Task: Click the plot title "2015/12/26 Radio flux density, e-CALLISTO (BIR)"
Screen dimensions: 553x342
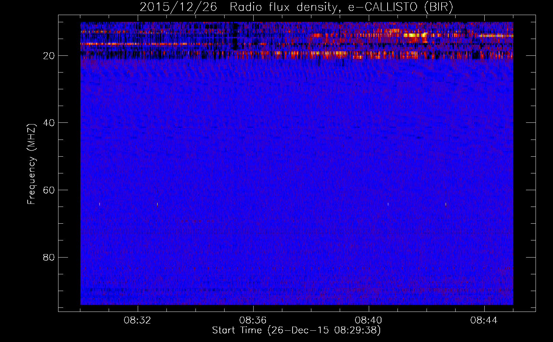Action: click(x=296, y=7)
